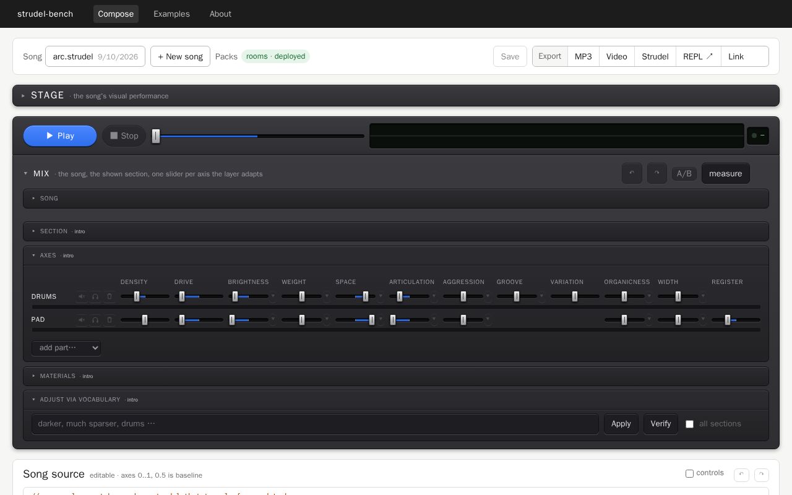Mute the DRUMS part
This screenshot has height=495, width=792.
(x=82, y=296)
